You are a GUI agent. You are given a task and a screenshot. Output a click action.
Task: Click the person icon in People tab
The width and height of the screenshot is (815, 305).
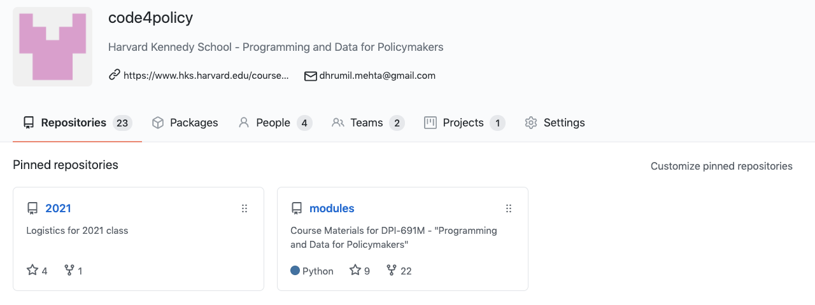[244, 123]
